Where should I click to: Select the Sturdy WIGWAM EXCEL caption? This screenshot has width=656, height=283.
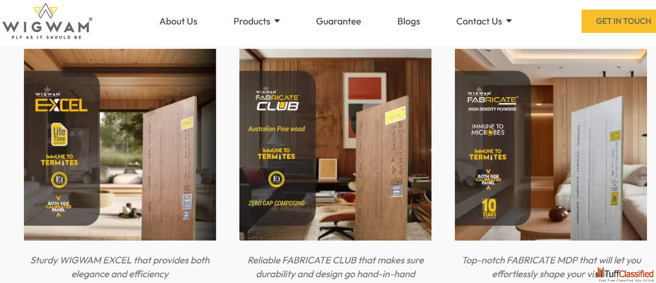point(120,267)
